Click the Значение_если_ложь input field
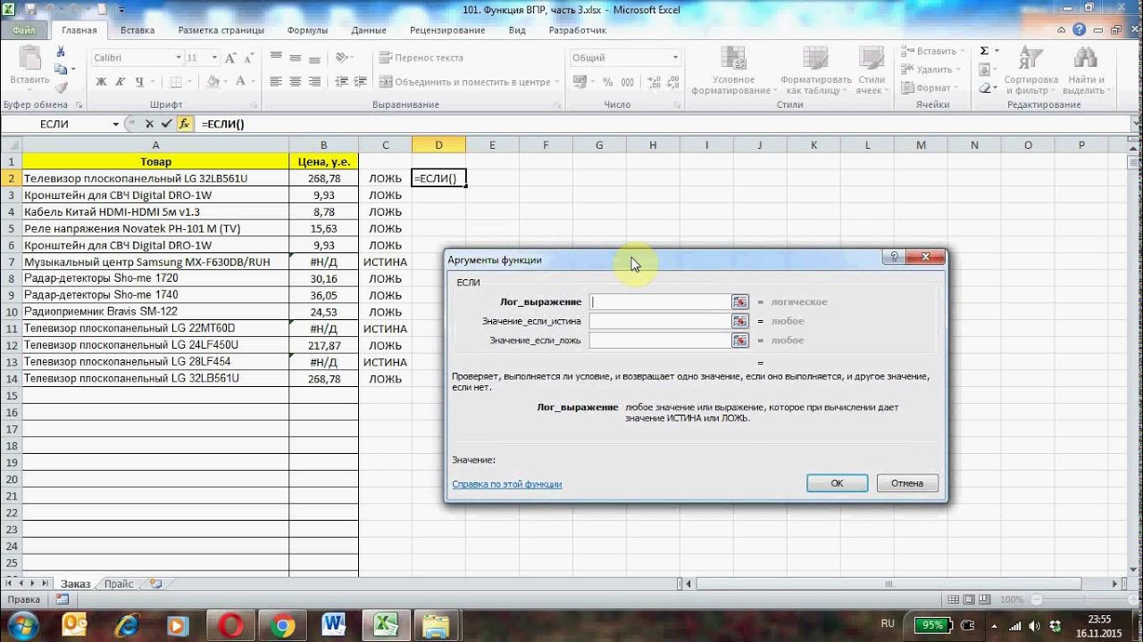 click(x=661, y=341)
